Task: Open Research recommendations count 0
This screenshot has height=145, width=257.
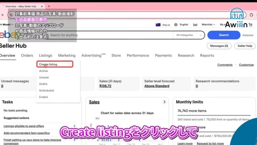Action: click(197, 86)
